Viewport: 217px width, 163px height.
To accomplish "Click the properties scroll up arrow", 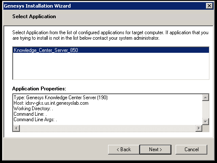I will coord(206,98).
